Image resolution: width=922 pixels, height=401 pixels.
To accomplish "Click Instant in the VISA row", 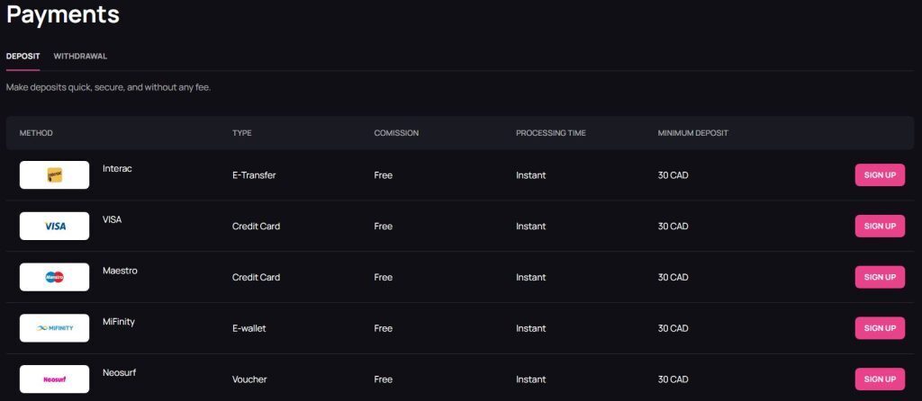I will click(x=531, y=226).
